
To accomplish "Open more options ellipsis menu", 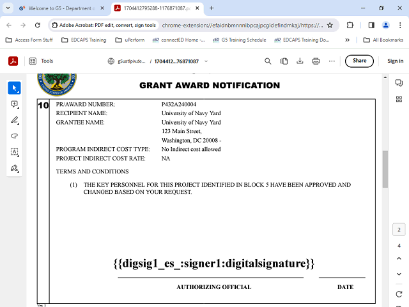I will point(332,61).
